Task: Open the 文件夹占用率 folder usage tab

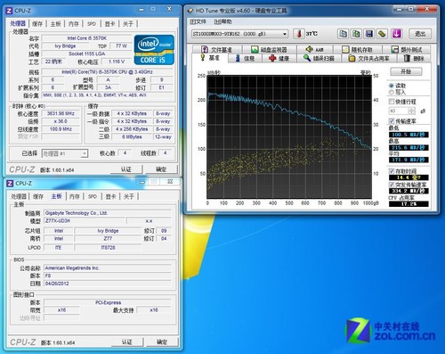Action: tap(368, 58)
